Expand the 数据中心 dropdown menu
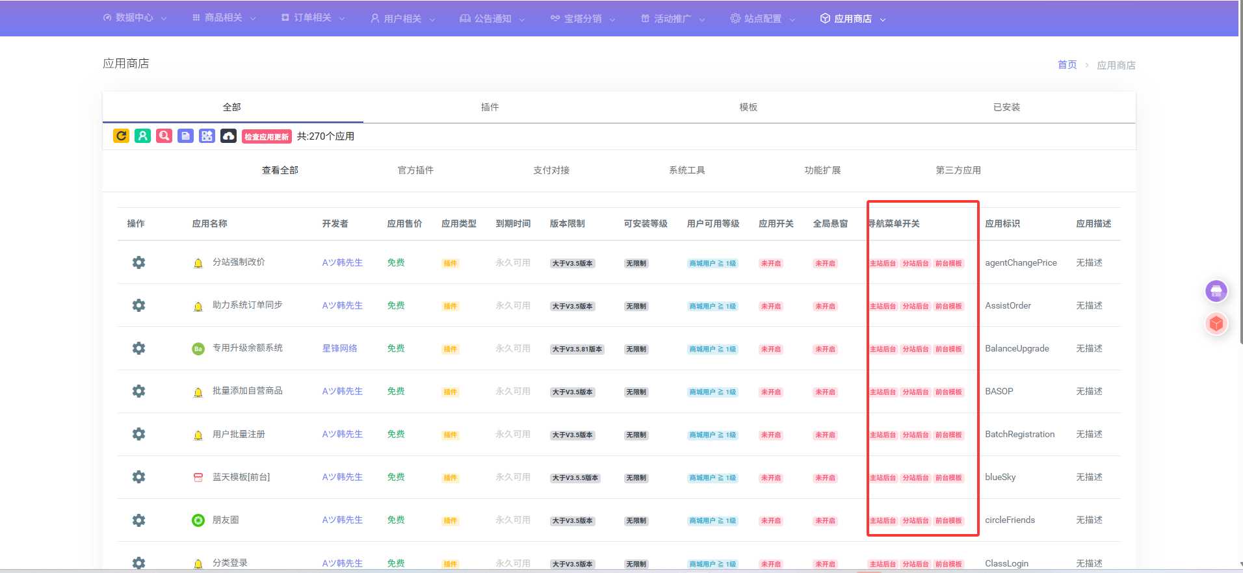This screenshot has height=573, width=1243. (x=135, y=18)
